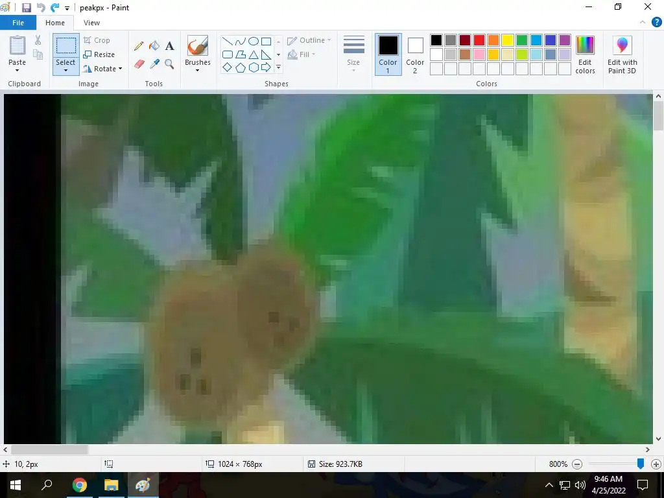Select the Magnifier tool
The image size is (664, 498).
pyautogui.click(x=169, y=64)
